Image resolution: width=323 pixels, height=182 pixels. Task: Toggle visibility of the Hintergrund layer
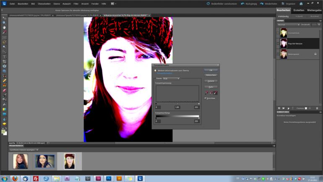point(278,54)
